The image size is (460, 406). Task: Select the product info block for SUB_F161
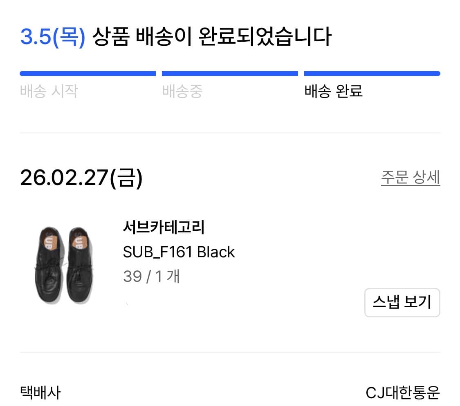pos(179,252)
